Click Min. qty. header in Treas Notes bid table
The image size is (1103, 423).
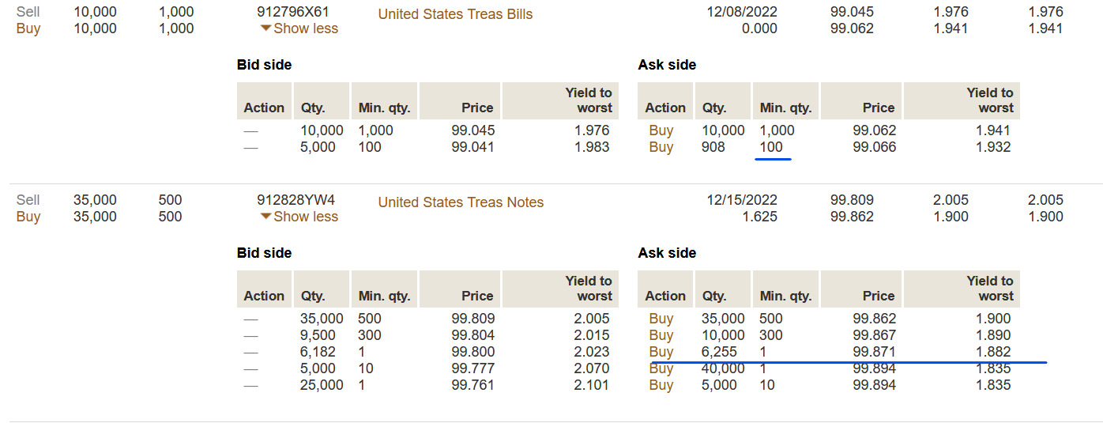[x=384, y=296]
